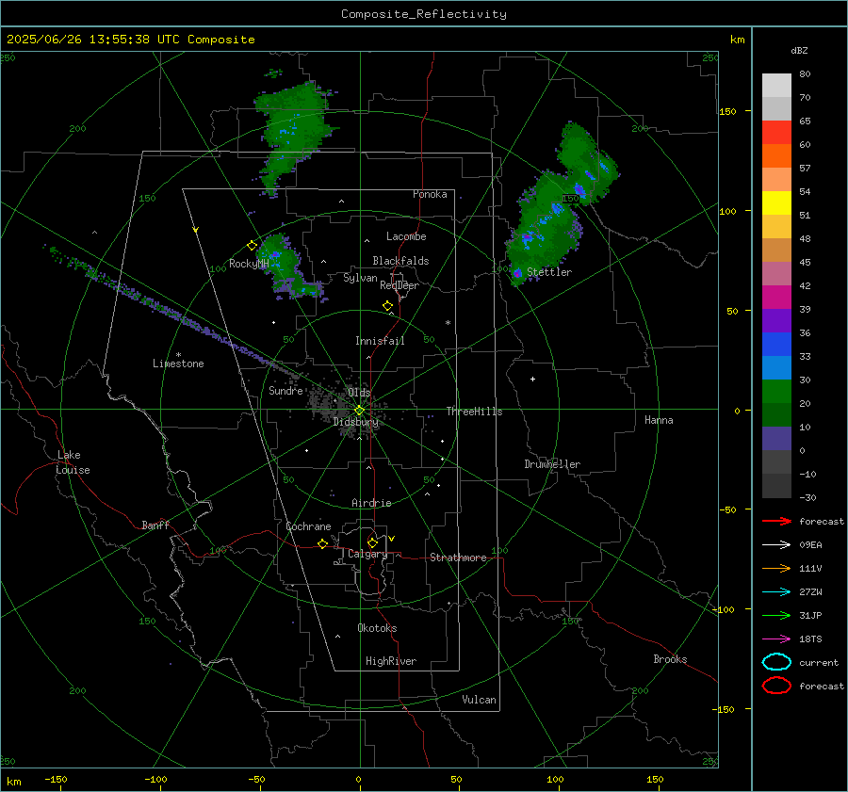Screen dimensions: 848x792
Task: Select the HighRiver label
Action: (391, 661)
